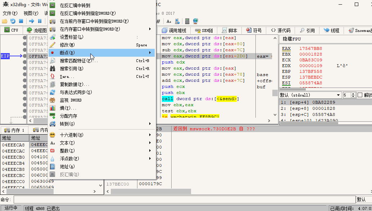372x211 pixels.
Task: Click the restart debugging toolbar icon
Action: coord(13,21)
